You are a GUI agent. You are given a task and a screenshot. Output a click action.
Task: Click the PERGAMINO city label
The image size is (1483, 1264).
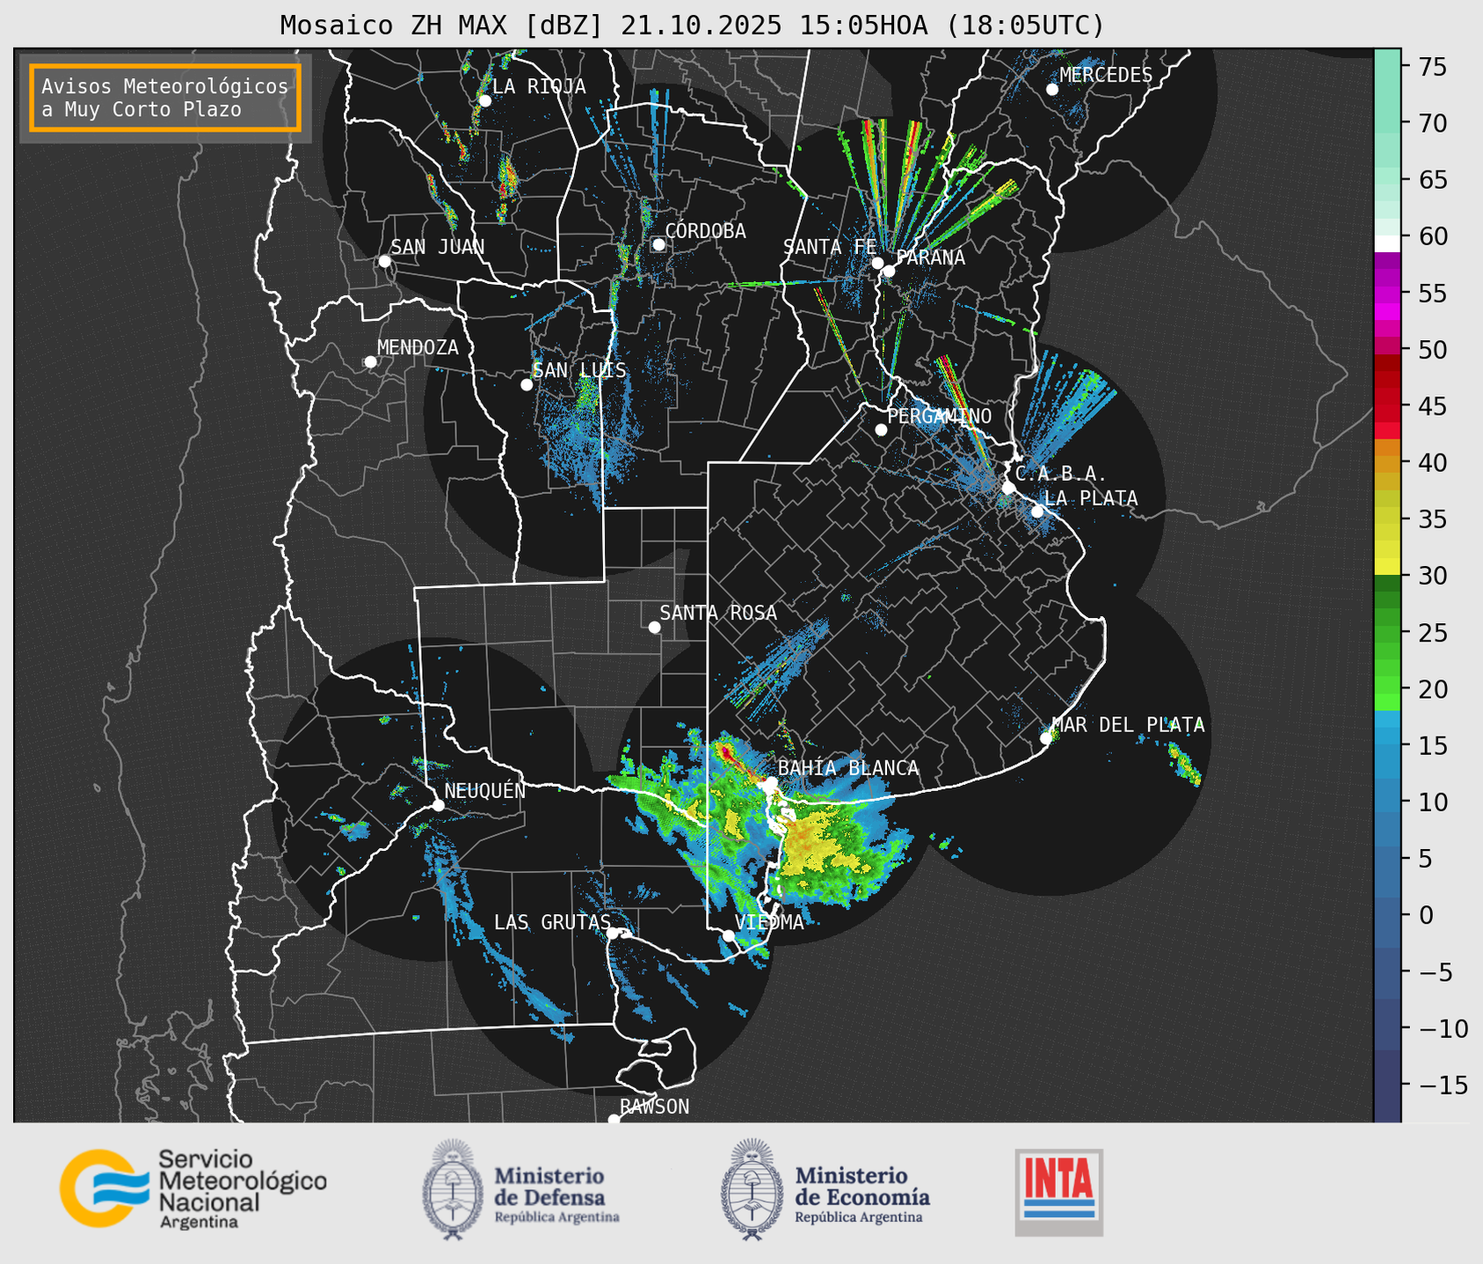[940, 416]
